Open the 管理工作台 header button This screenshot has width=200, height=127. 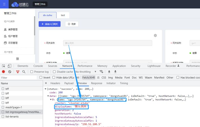pyautogui.click(x=40, y=4)
